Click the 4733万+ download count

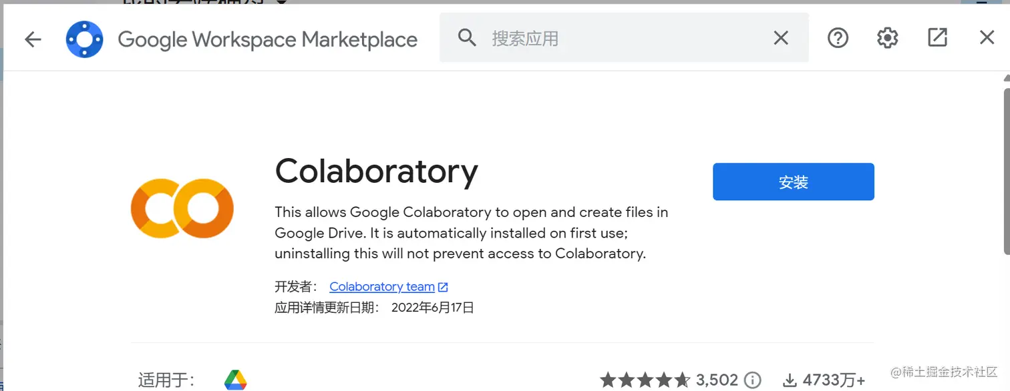[x=835, y=380]
